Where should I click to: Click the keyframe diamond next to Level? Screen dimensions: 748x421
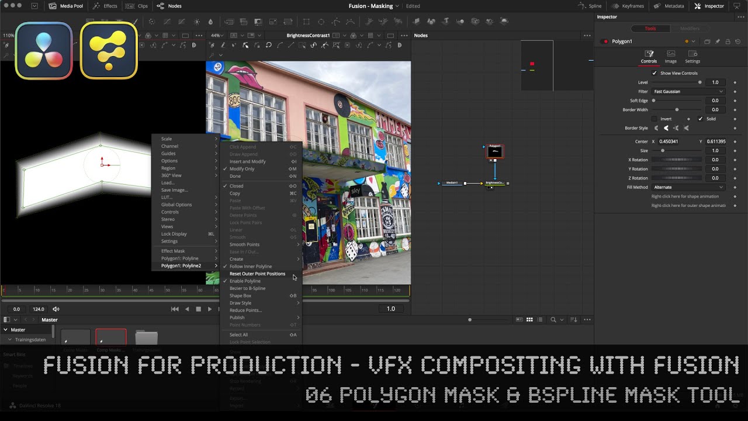(x=735, y=82)
